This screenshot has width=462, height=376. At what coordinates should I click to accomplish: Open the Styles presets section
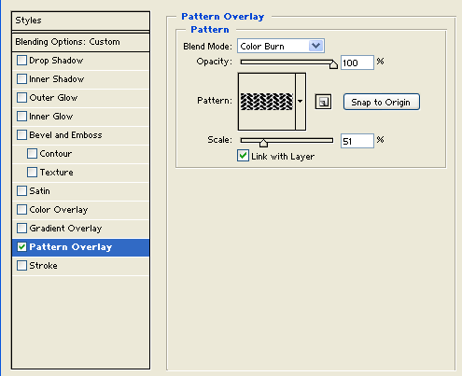pyautogui.click(x=80, y=21)
